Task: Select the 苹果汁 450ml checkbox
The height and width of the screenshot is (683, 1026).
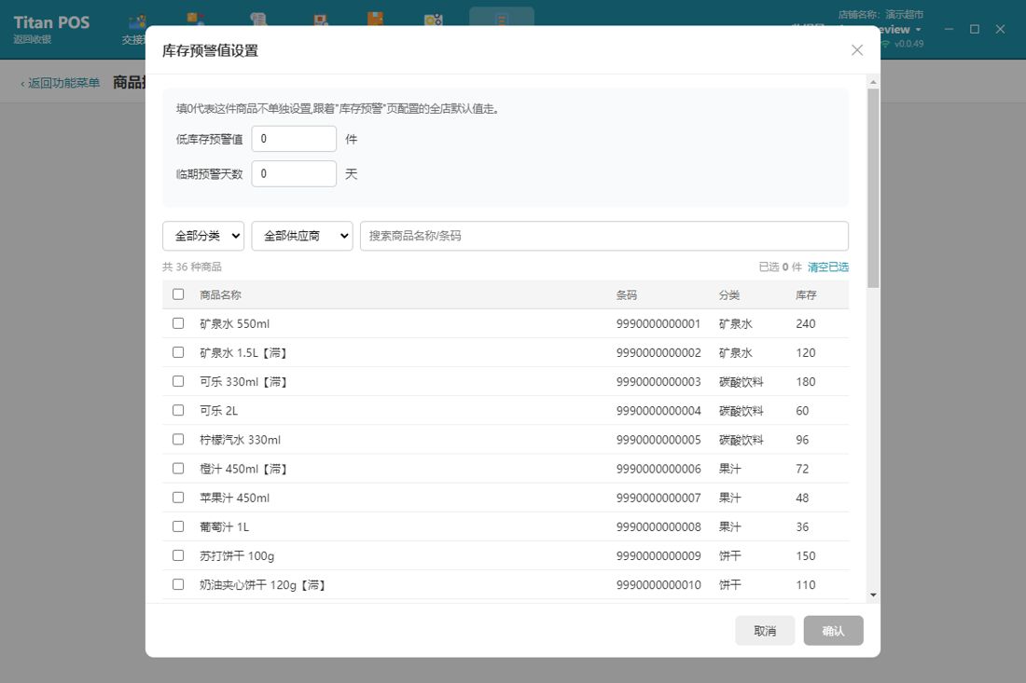Action: click(x=178, y=498)
